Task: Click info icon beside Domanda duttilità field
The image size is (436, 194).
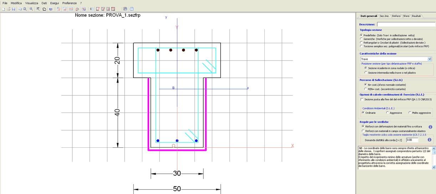Action: click(x=430, y=140)
